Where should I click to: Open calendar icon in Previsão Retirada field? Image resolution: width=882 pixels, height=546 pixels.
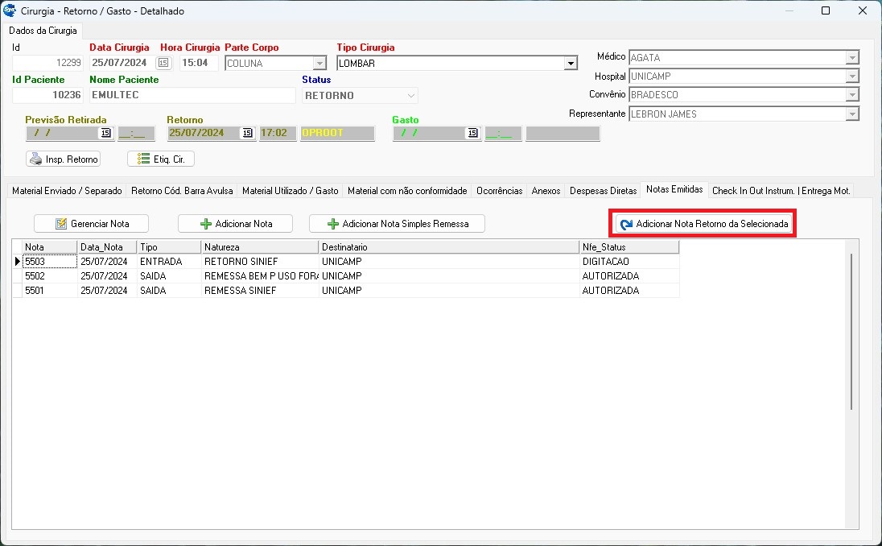click(105, 134)
